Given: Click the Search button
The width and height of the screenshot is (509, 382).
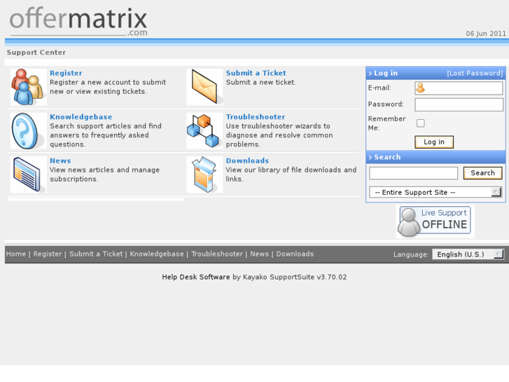Looking at the screenshot, I should [x=482, y=173].
